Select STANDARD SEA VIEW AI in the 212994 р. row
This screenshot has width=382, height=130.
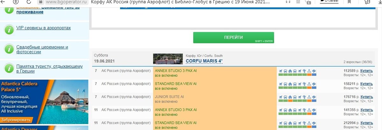click(175, 123)
